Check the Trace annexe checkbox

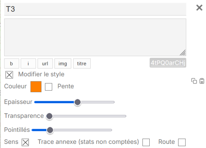(x=146, y=142)
